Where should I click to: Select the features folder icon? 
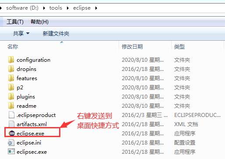point(11,78)
